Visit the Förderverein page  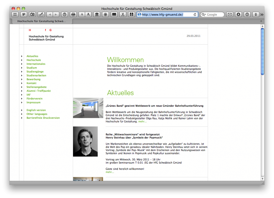(35, 98)
